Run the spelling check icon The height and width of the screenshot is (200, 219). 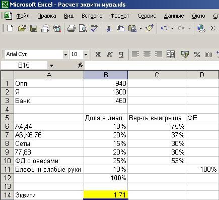click(95, 28)
